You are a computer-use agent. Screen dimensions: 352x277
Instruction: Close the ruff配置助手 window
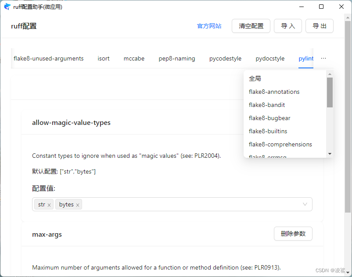pyautogui.click(x=341, y=7)
